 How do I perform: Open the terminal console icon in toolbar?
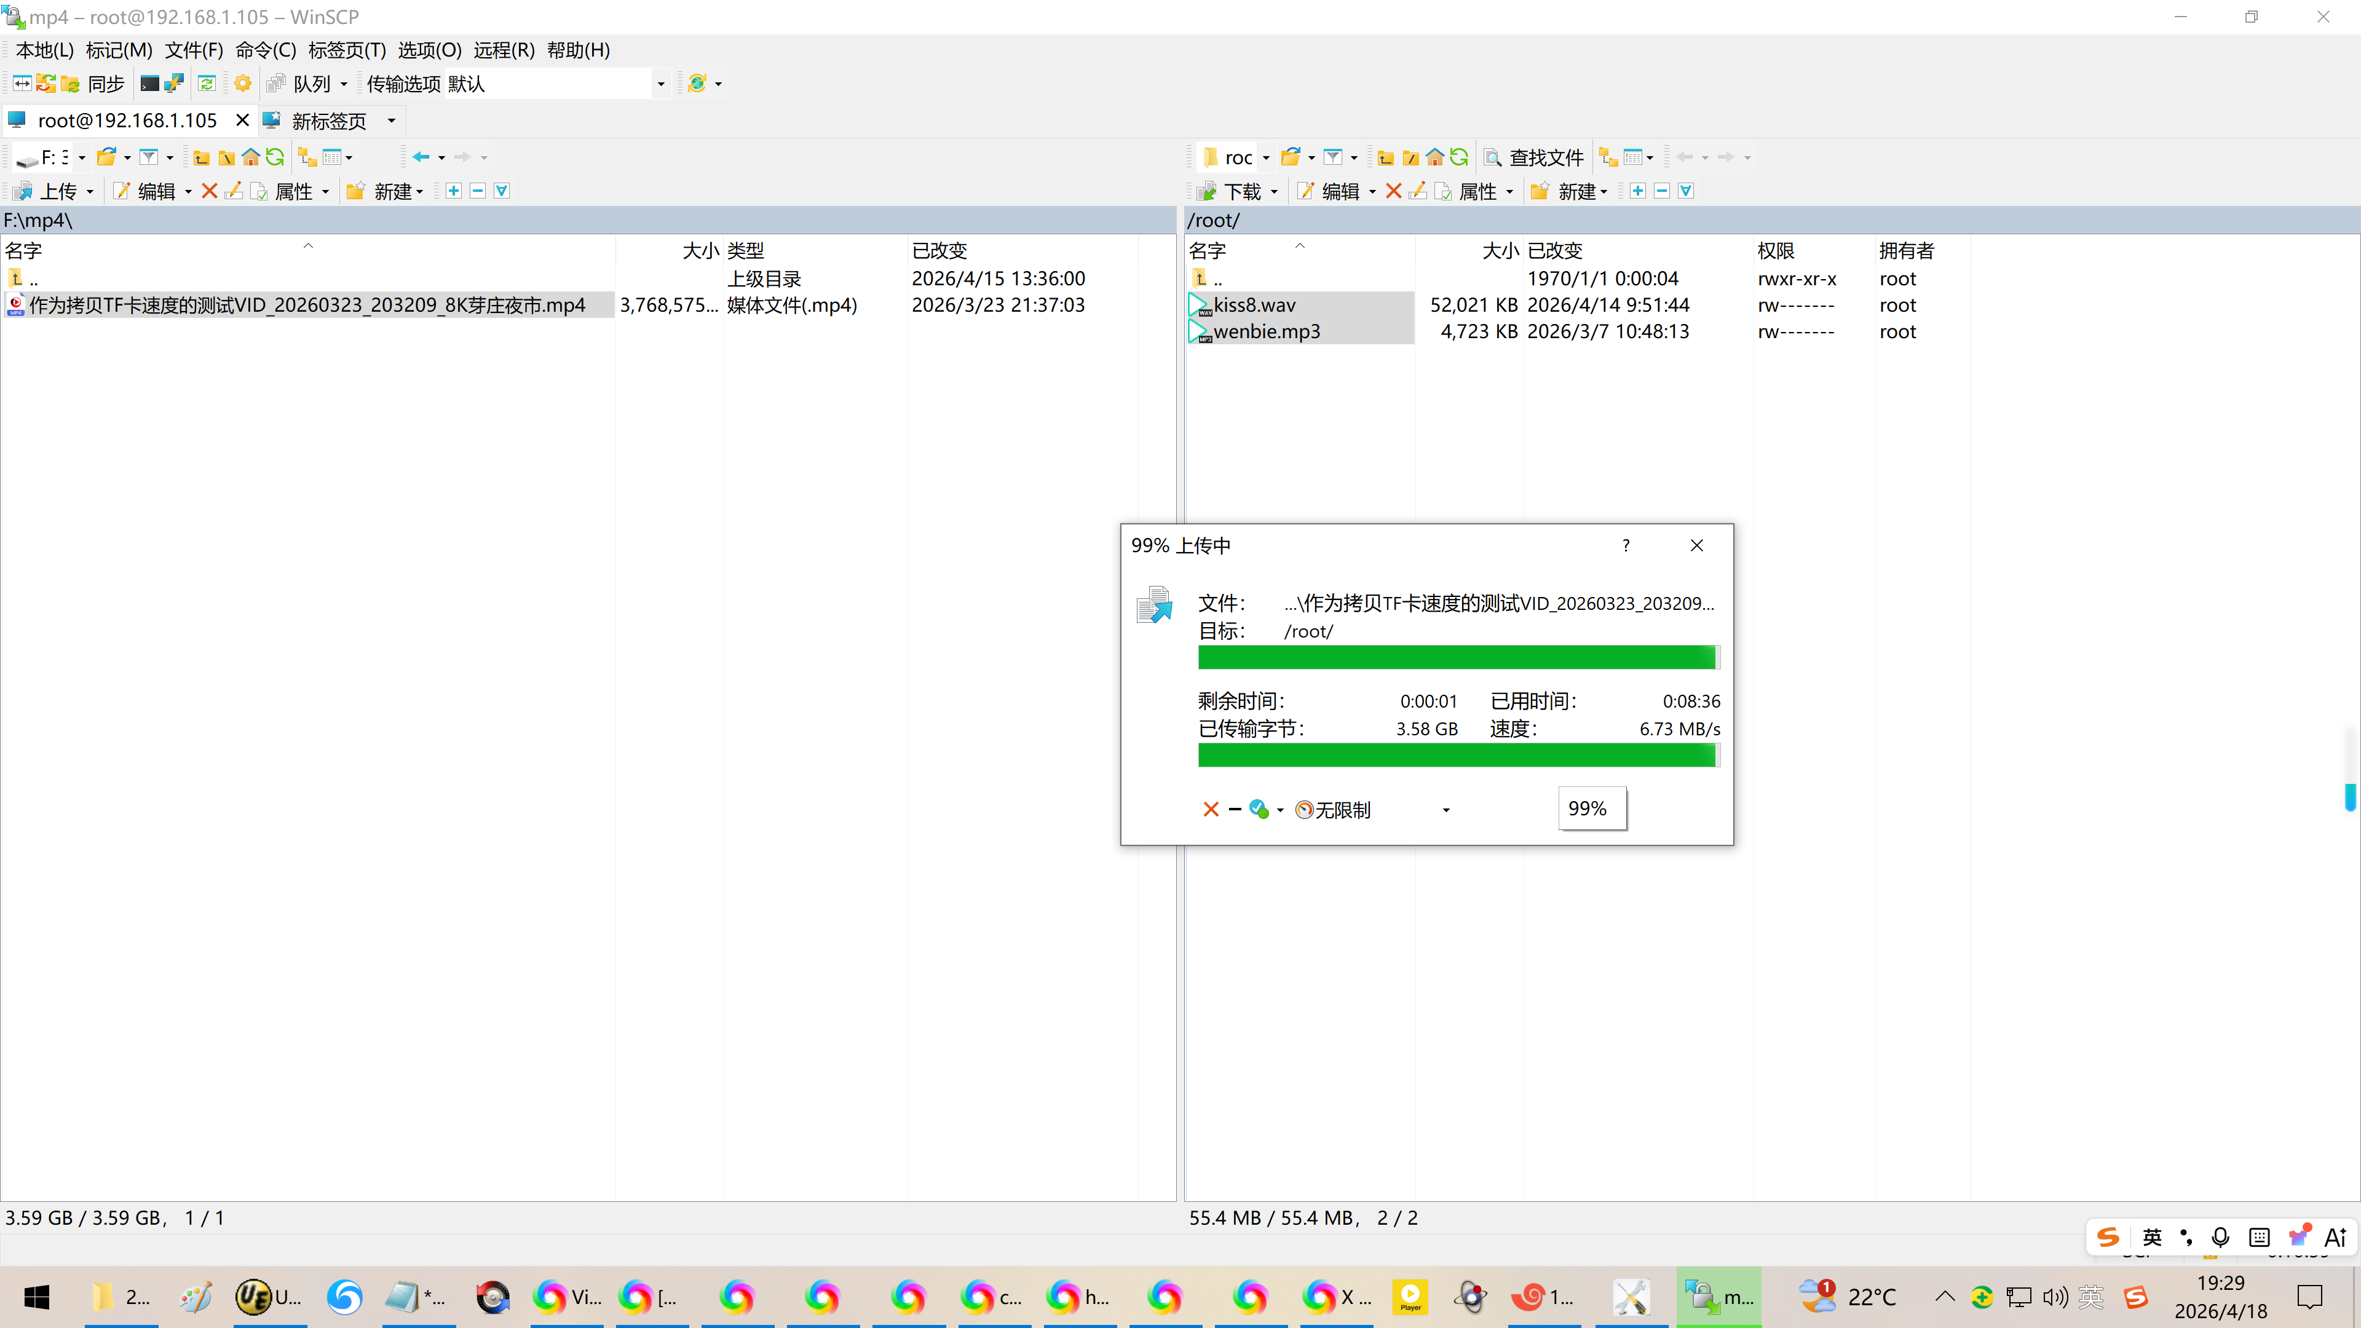(149, 84)
